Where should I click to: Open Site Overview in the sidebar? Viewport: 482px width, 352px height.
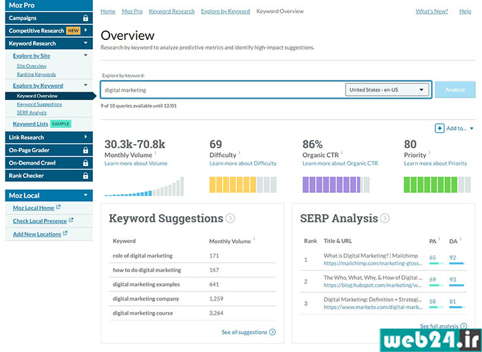32,66
